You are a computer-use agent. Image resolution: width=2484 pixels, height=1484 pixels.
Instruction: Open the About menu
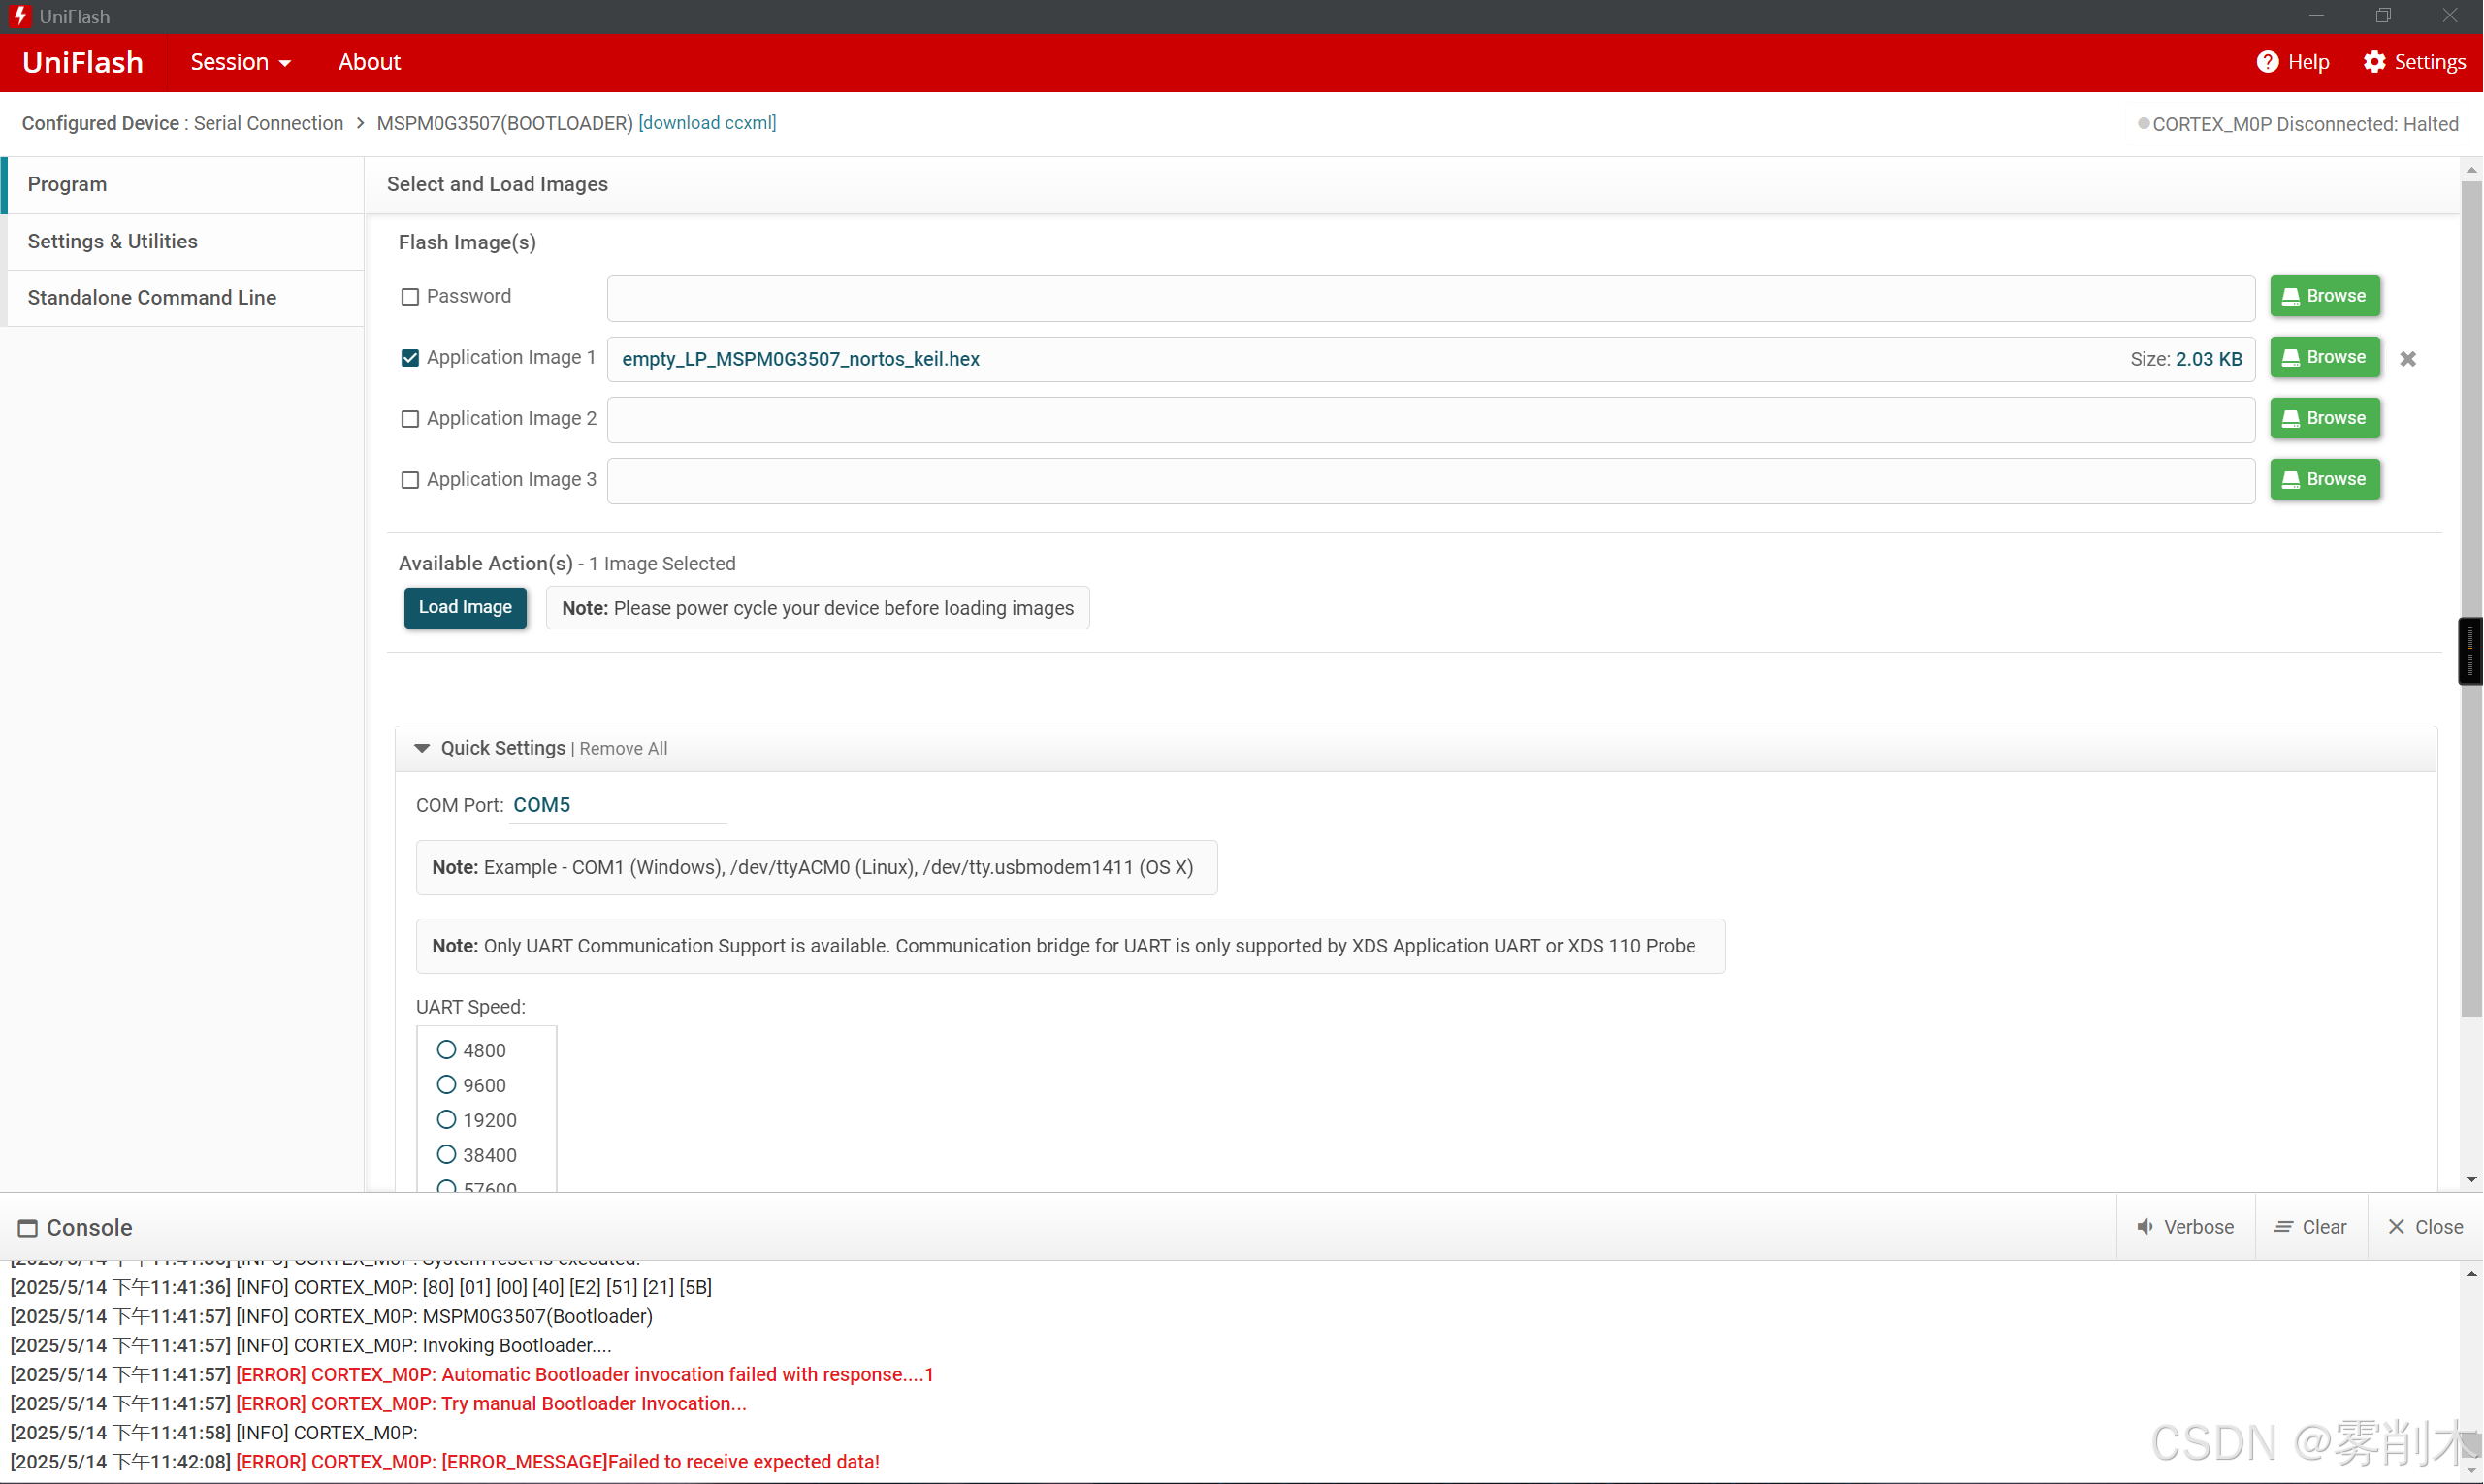(369, 62)
